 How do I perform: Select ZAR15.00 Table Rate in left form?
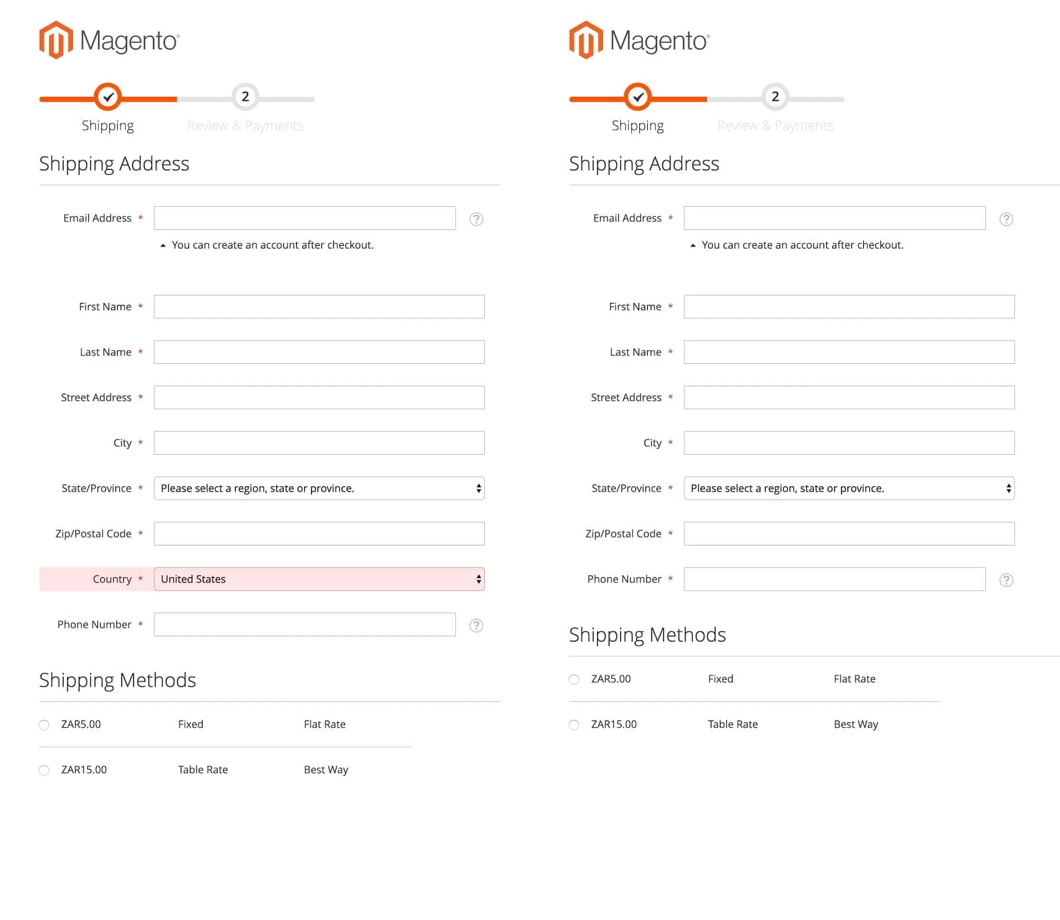(x=44, y=770)
